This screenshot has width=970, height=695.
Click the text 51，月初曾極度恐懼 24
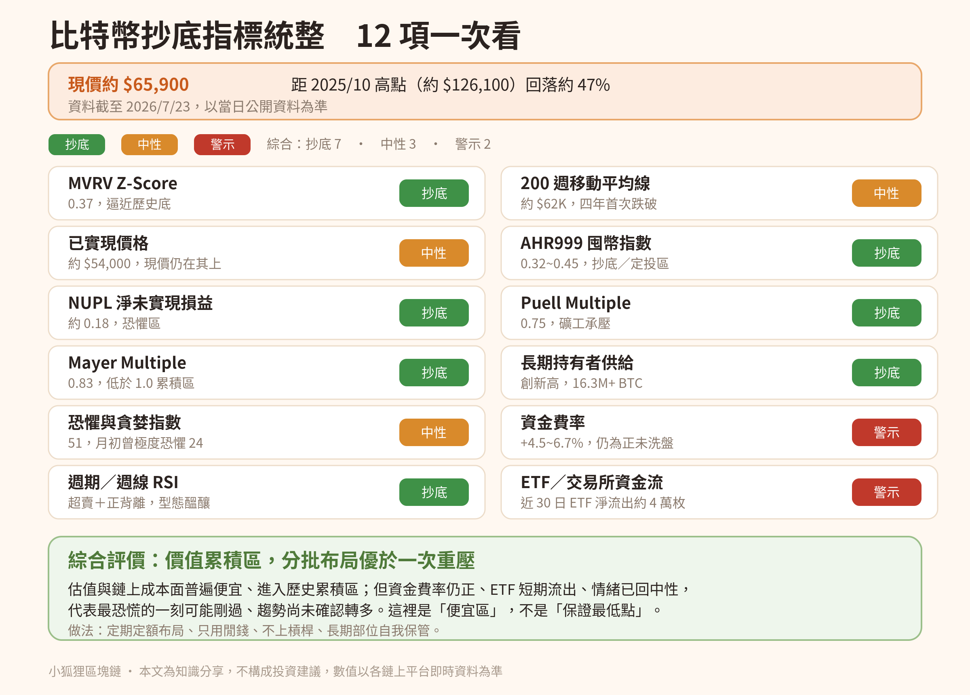point(135,444)
